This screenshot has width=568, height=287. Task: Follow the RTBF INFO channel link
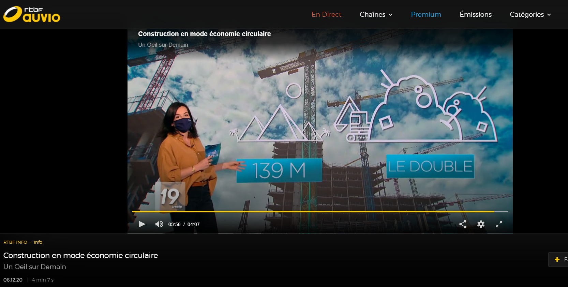point(15,242)
